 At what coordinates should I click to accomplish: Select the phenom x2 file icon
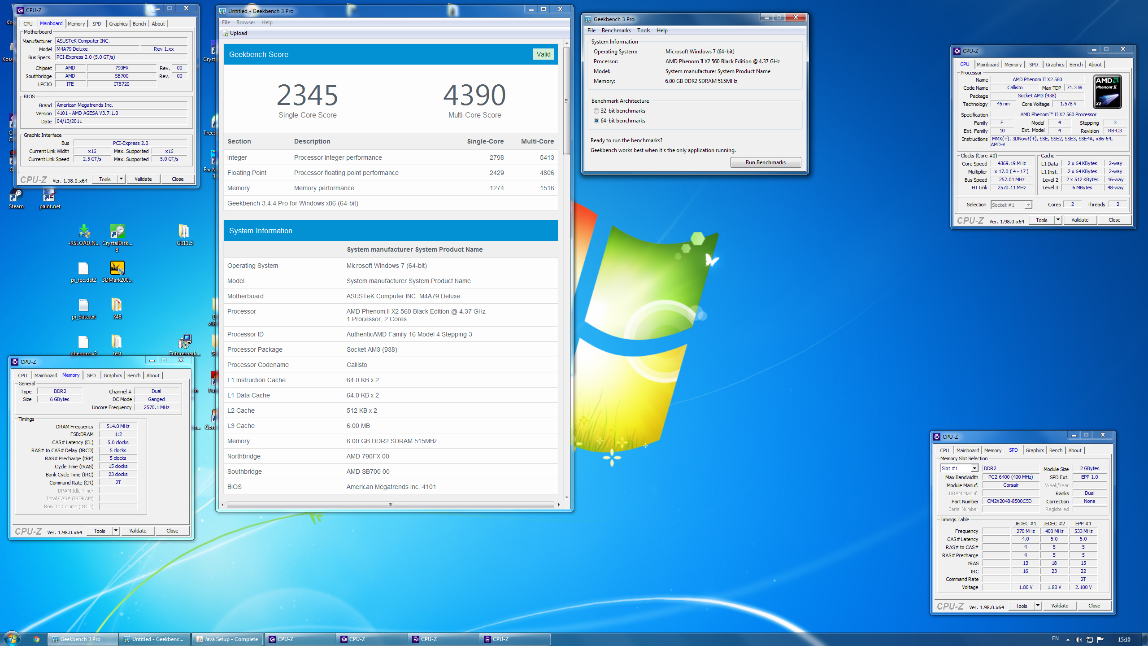tap(83, 345)
